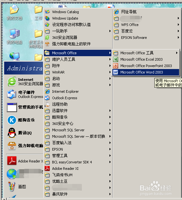Click 我的电脑 desktop icon
The height and width of the screenshot is (200, 182).
point(14,36)
